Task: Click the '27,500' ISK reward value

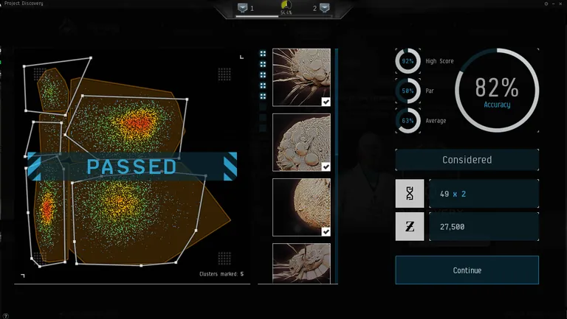Action: [x=452, y=227]
